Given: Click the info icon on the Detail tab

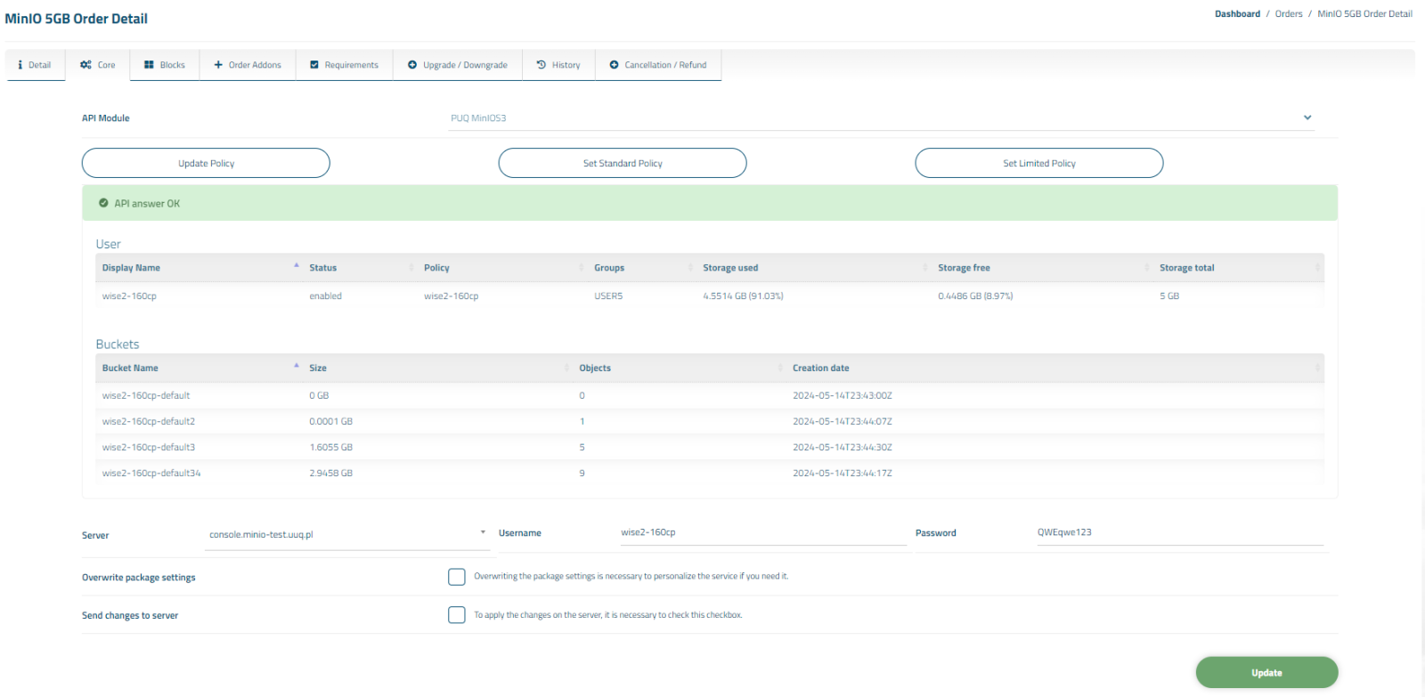Looking at the screenshot, I should pos(20,65).
